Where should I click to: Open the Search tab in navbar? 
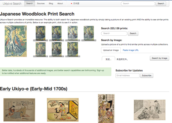pyautogui.click(x=30, y=4)
